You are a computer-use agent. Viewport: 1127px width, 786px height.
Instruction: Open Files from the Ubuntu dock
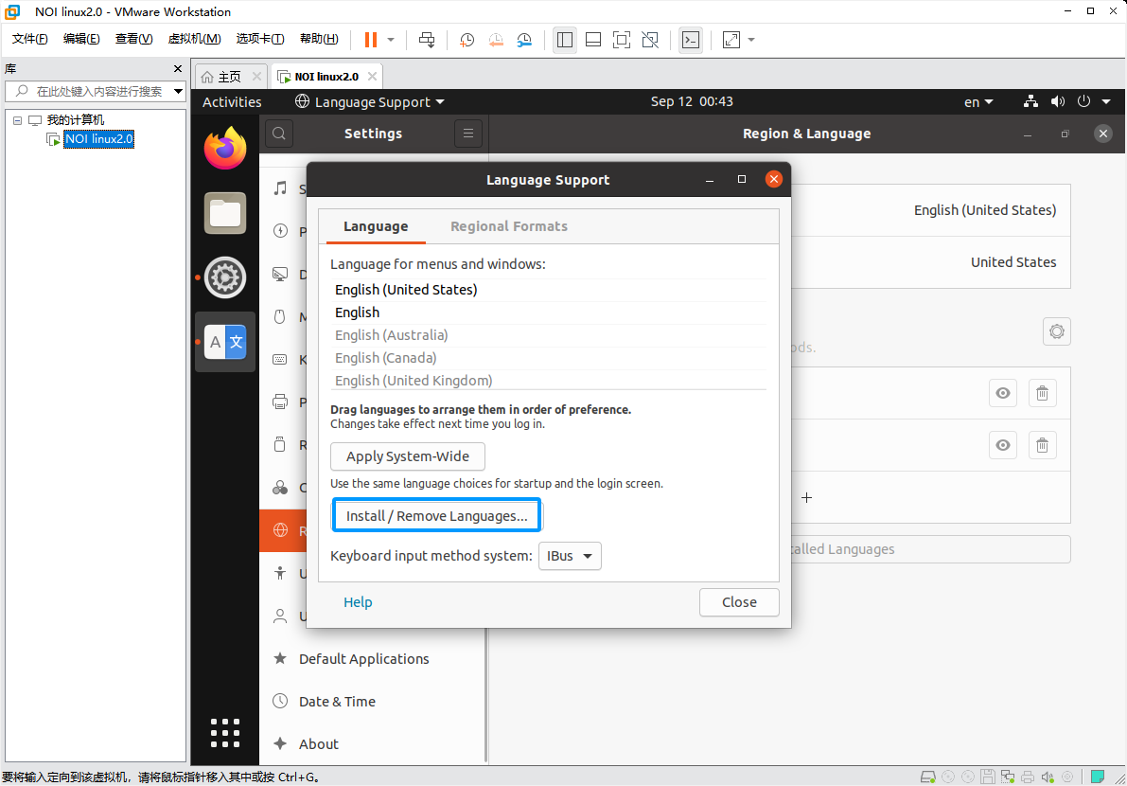[225, 213]
